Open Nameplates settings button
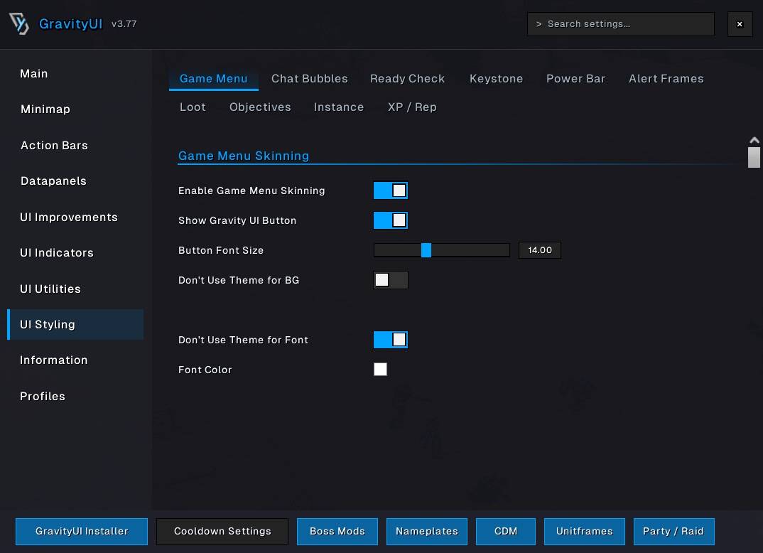Image resolution: width=763 pixels, height=553 pixels. click(x=427, y=531)
